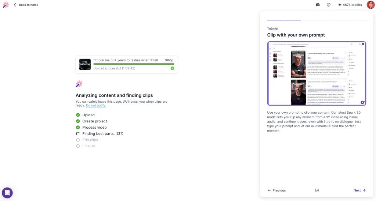Image resolution: width=376 pixels, height=201 pixels.
Task: Click the user profile avatar
Action: 370,5
